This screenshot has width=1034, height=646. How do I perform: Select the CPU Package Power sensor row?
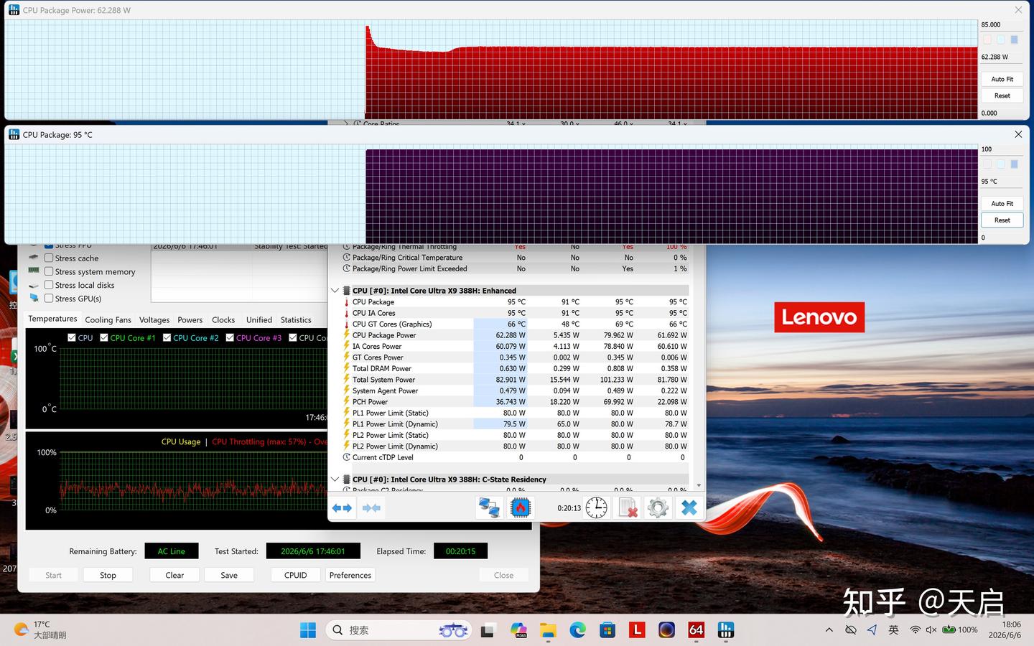click(x=516, y=335)
